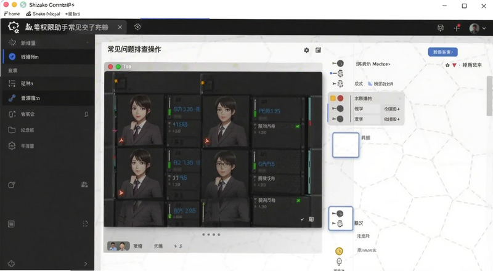Toggle the bottom key node in grey card

[338, 119]
